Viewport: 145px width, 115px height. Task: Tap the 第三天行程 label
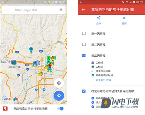click(98, 56)
